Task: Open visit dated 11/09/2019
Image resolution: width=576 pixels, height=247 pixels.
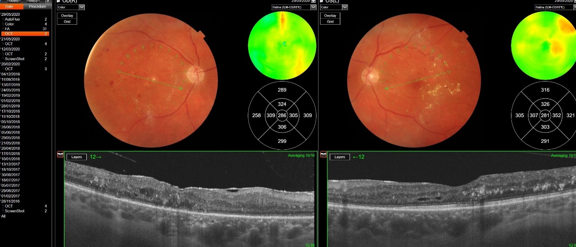Action: pyautogui.click(x=10, y=80)
